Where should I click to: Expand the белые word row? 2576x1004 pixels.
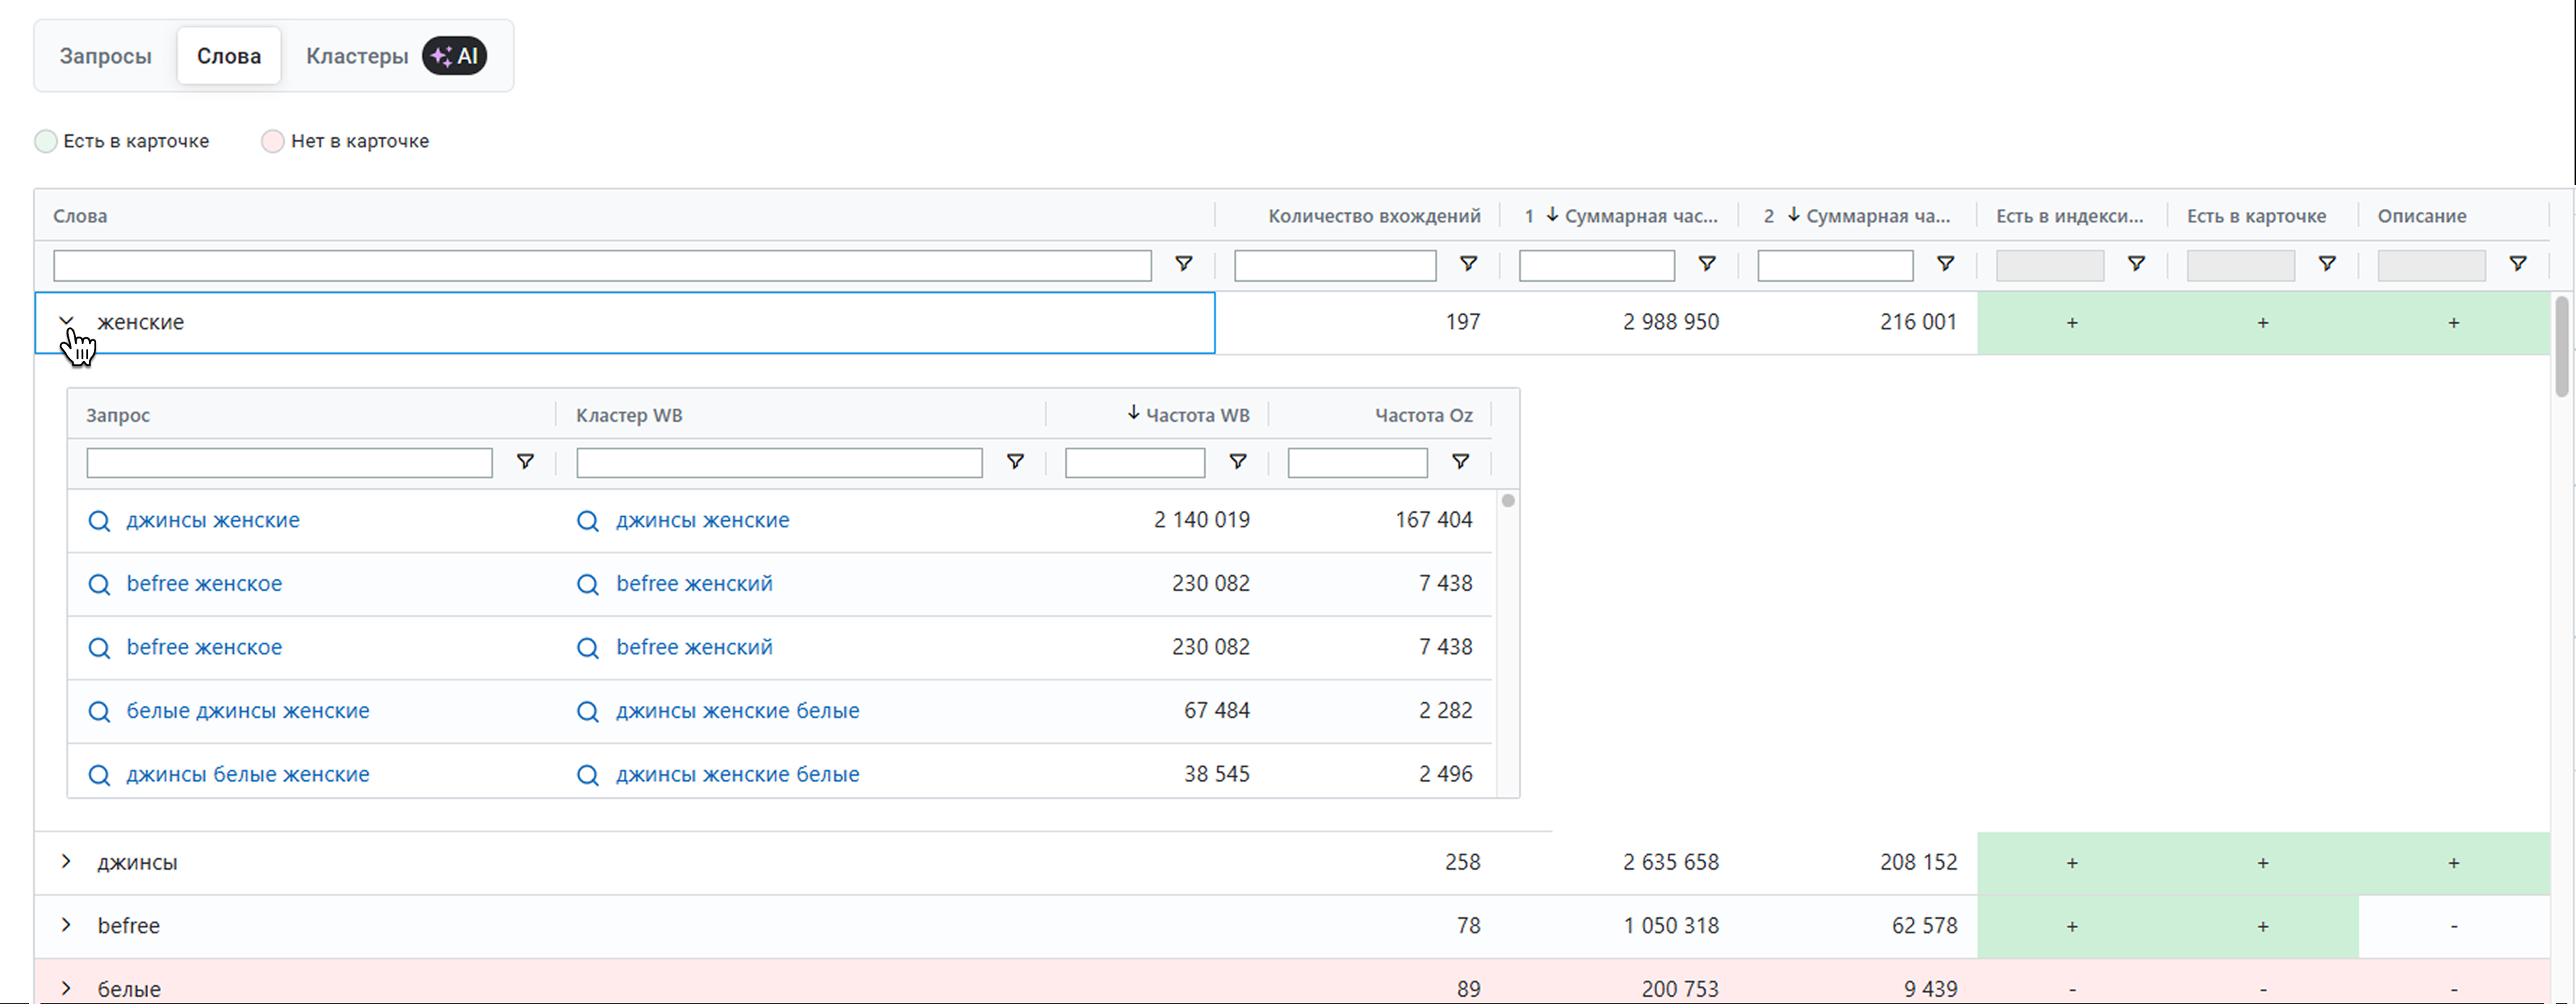[66, 988]
